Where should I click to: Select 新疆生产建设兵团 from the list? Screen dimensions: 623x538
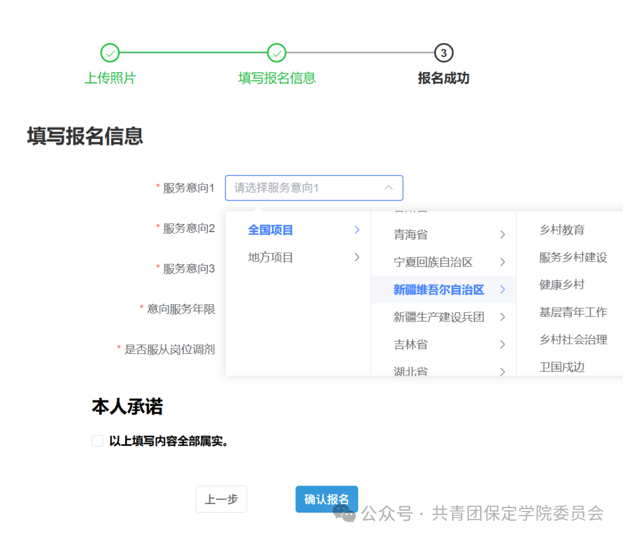point(438,317)
